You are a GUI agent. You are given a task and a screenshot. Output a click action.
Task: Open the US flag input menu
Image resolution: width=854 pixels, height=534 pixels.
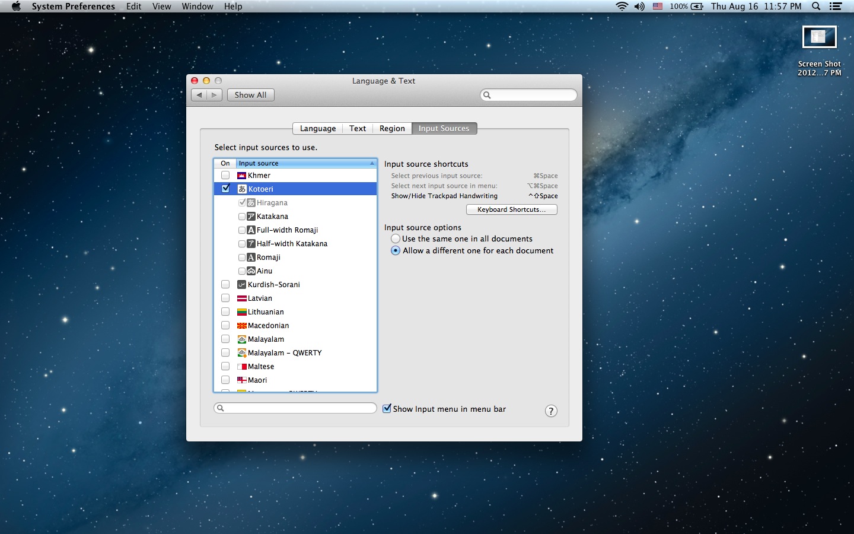coord(658,7)
